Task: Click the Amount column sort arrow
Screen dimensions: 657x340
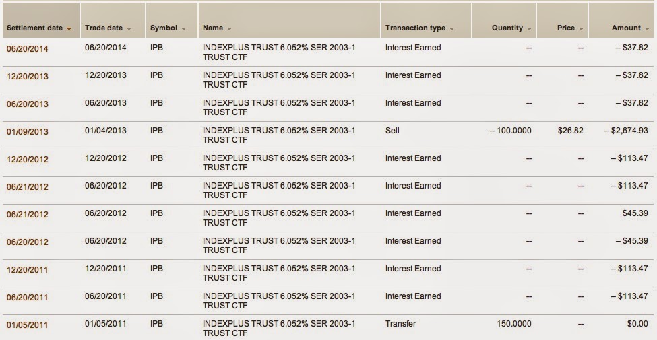Action: pyautogui.click(x=648, y=29)
